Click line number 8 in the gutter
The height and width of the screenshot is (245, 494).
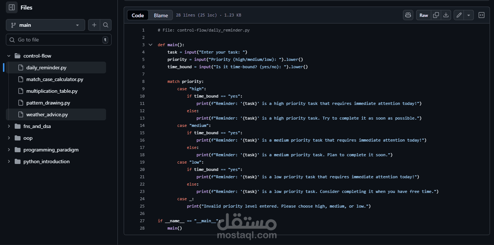[143, 81]
